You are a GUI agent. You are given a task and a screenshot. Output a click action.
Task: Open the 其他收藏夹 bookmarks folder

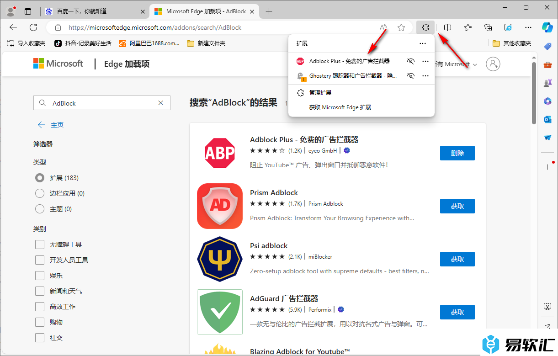[x=512, y=43]
